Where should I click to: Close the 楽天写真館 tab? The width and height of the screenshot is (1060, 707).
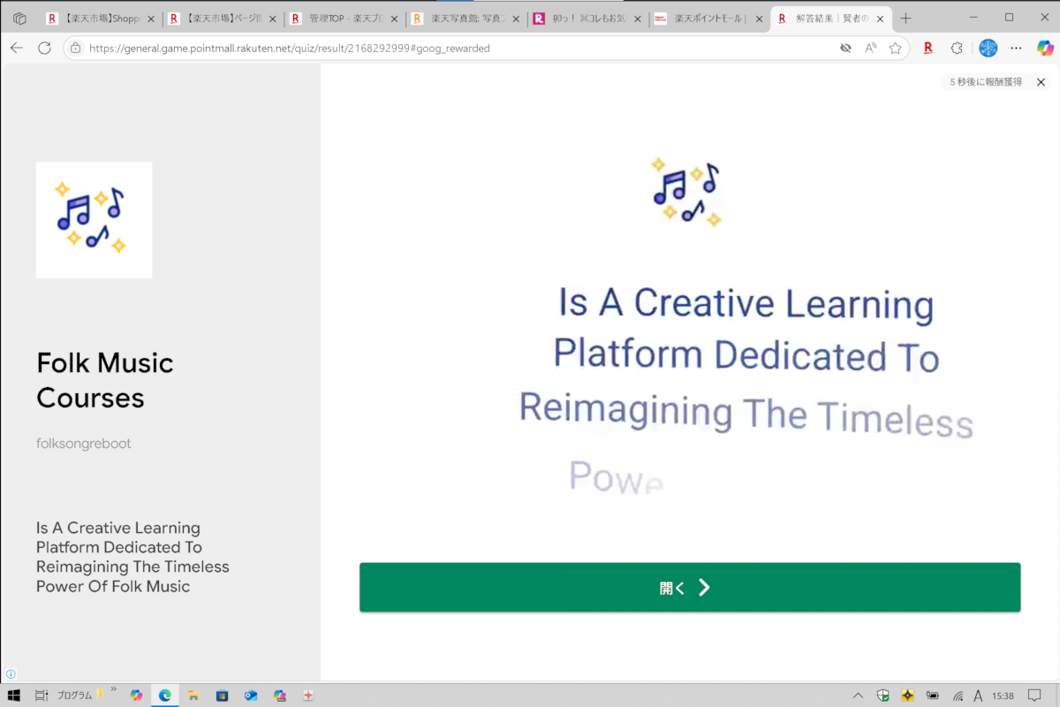[x=516, y=18]
